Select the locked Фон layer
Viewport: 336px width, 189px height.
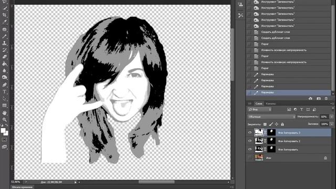click(x=288, y=157)
